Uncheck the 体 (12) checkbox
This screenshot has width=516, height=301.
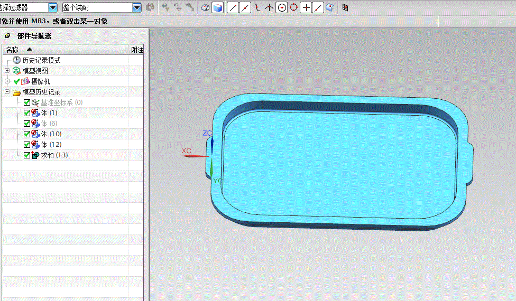pos(27,145)
